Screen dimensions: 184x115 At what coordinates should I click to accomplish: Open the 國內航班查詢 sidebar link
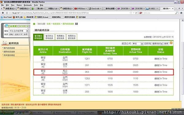[9, 48]
